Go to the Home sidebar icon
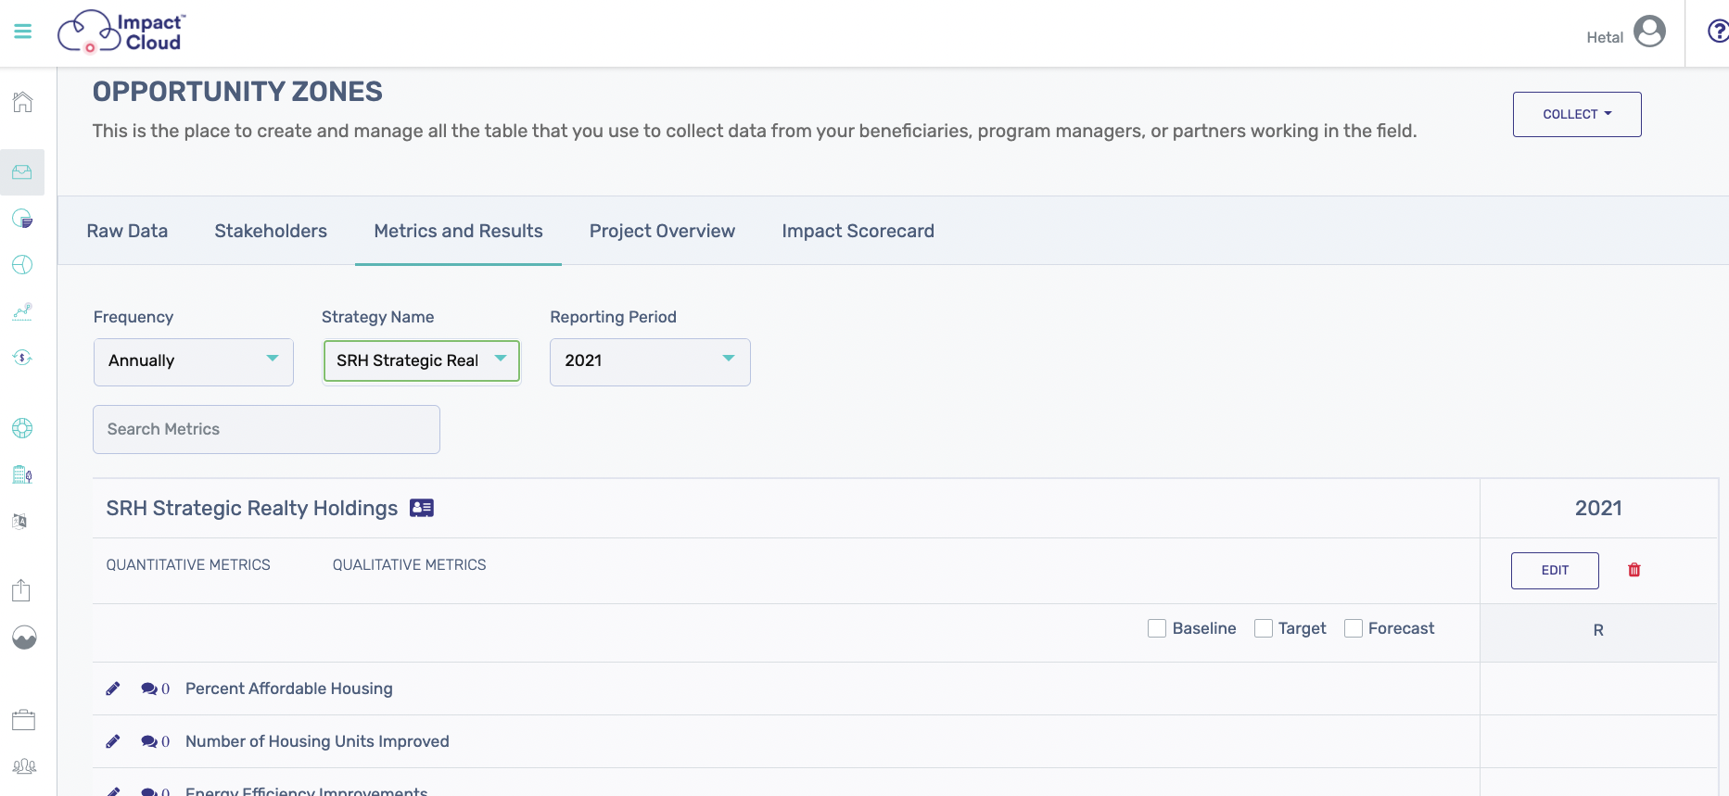1729x796 pixels. pos(23,102)
